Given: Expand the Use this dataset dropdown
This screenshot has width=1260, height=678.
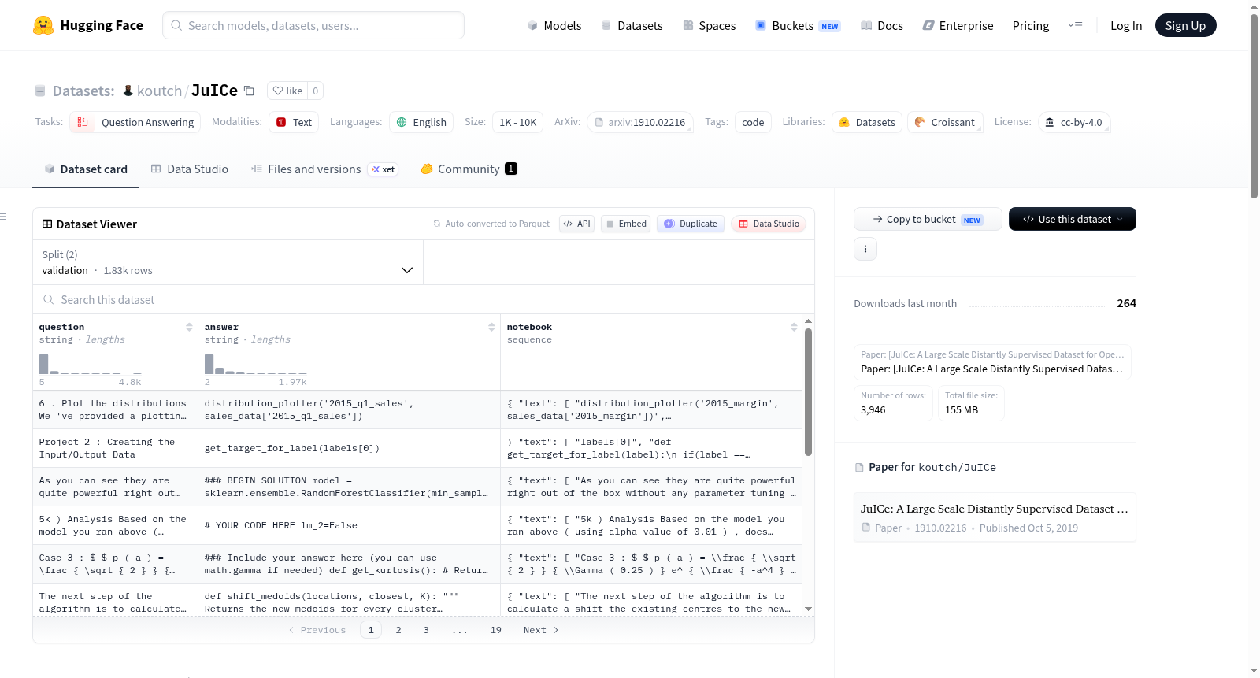Looking at the screenshot, I should click(x=1073, y=219).
